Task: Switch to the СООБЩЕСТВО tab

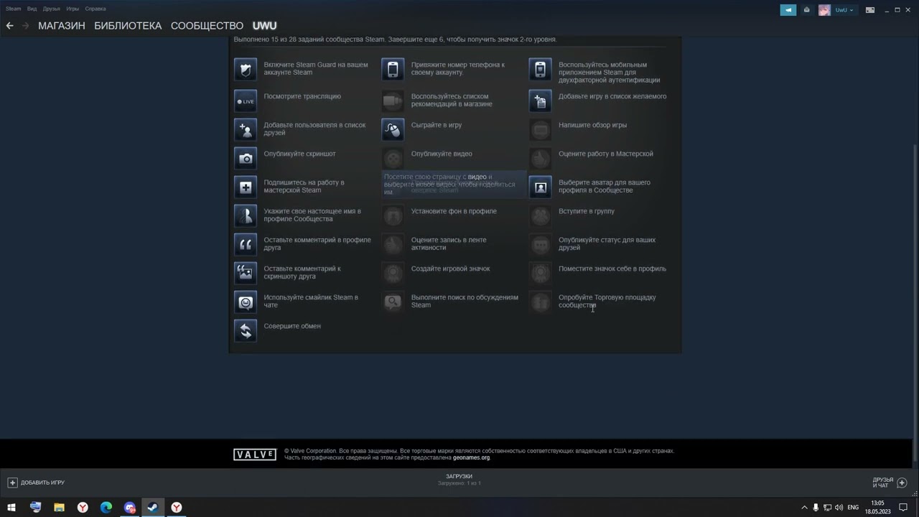Action: point(207,26)
